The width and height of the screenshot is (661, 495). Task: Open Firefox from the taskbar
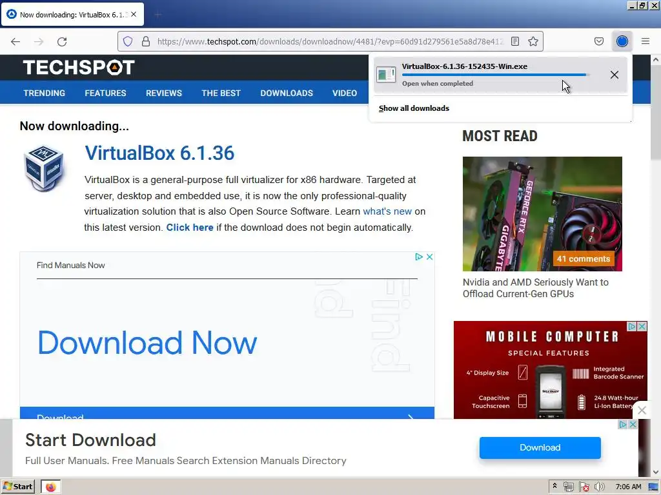point(50,487)
